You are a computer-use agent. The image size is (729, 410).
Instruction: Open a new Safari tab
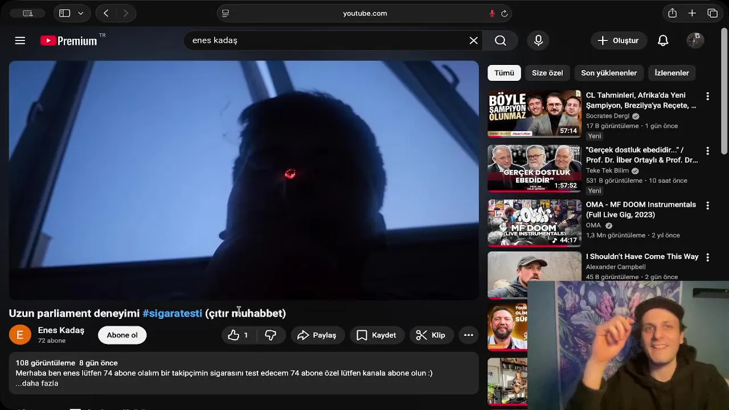pyautogui.click(x=692, y=13)
